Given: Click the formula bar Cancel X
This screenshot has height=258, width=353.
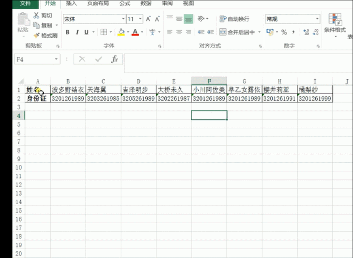Looking at the screenshot, I should click(x=82, y=59).
